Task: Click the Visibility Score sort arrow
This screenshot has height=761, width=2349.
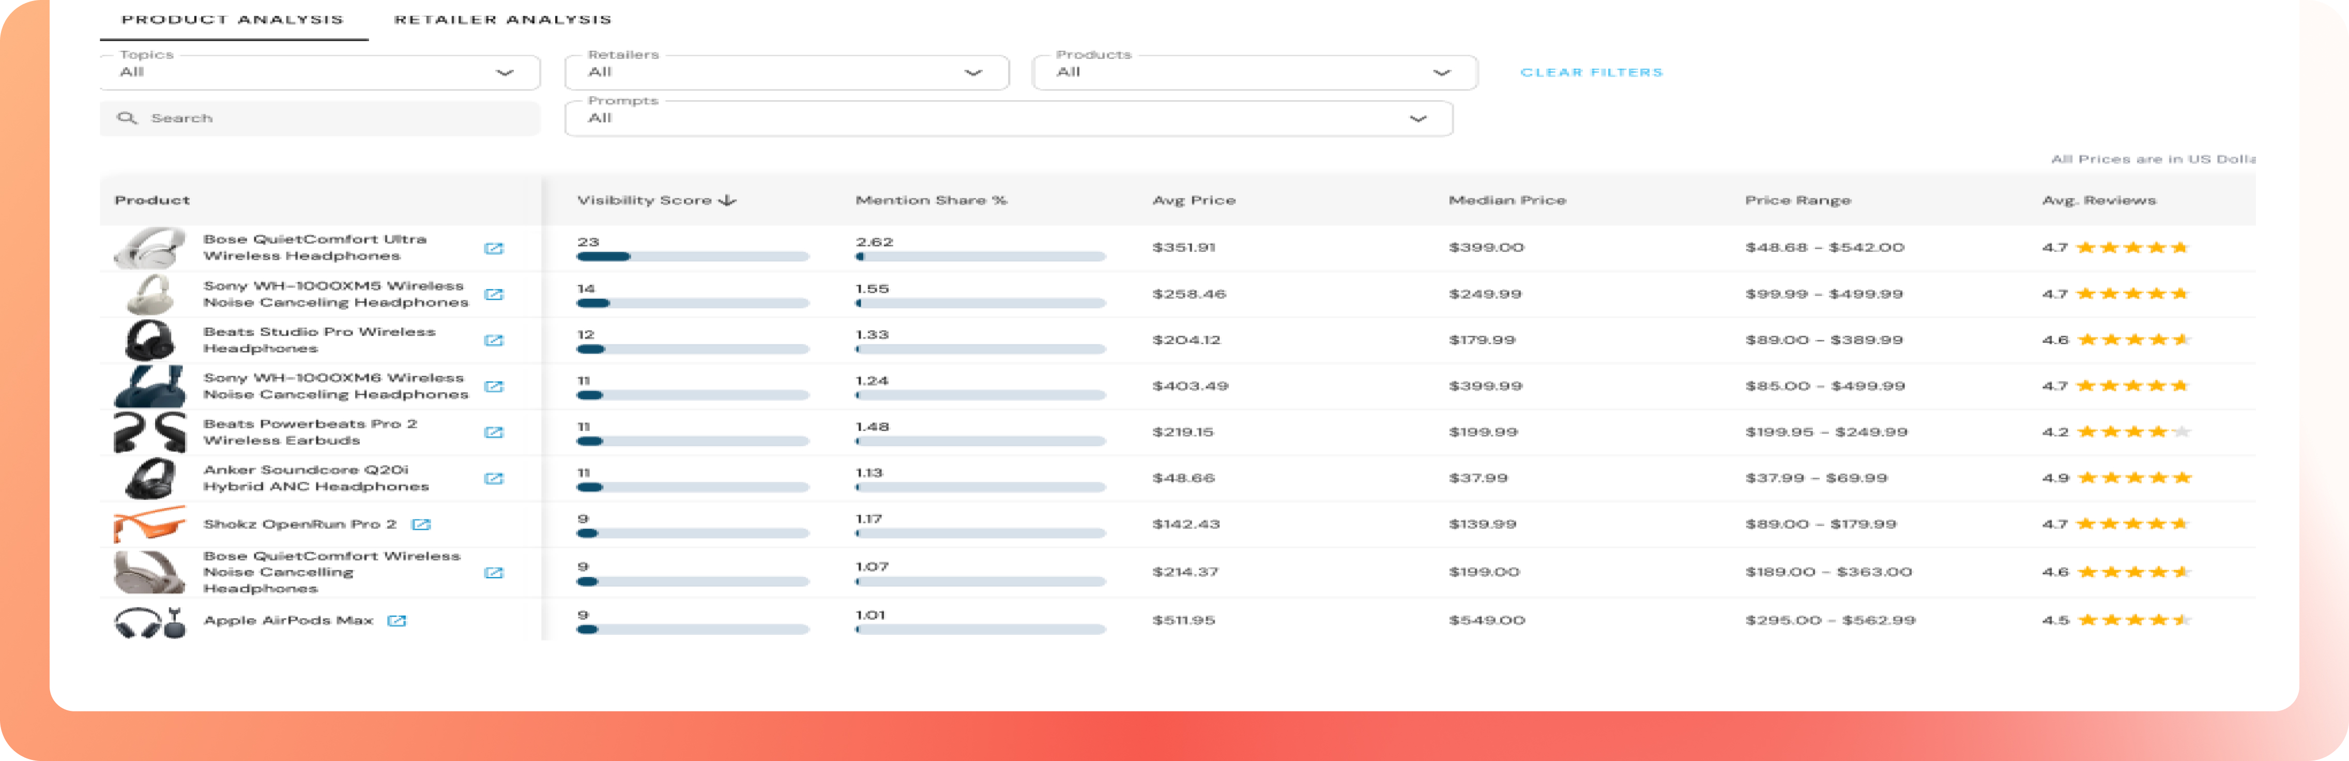Action: point(727,199)
